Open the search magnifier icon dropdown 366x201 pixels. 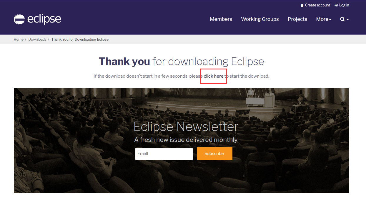(344, 19)
